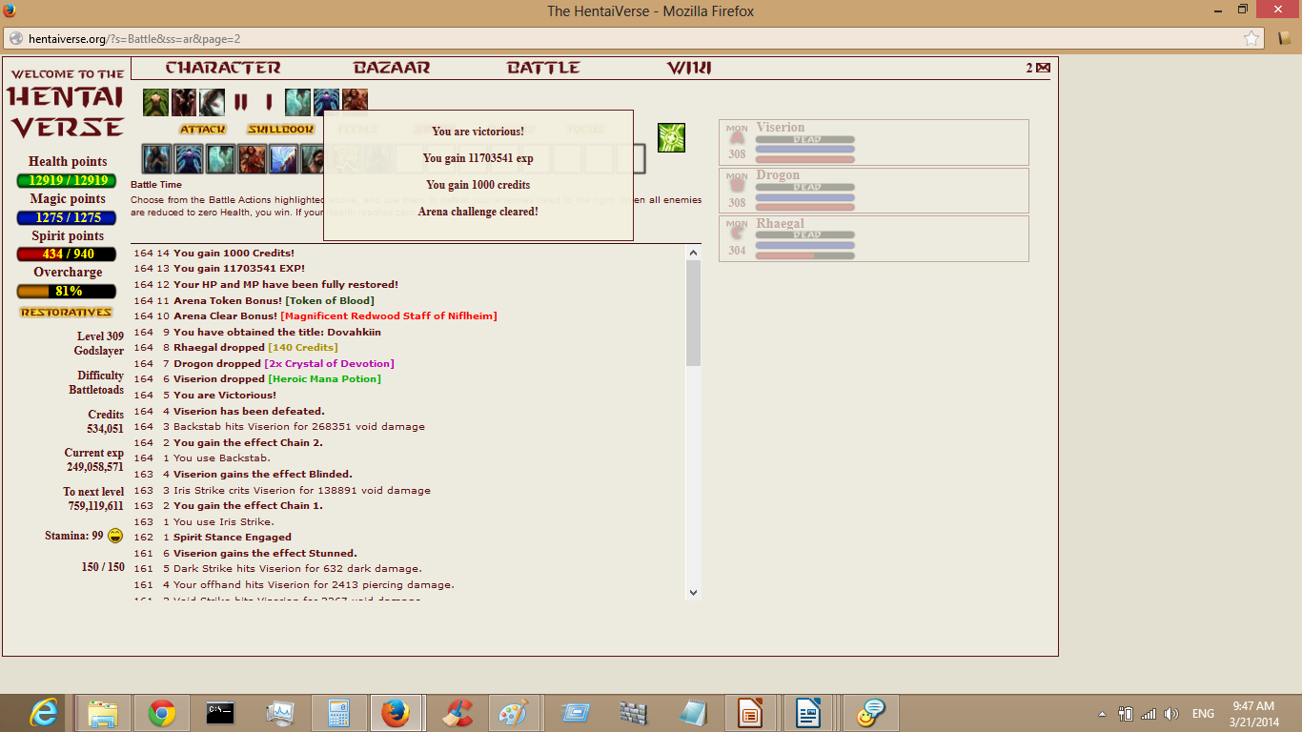Open the volume control in system tray
The width and height of the screenshot is (1302, 732).
(x=1171, y=714)
